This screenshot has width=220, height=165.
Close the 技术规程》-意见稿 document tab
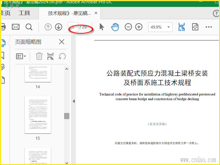click(x=96, y=13)
